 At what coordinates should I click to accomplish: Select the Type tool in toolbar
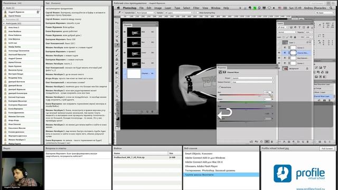click(117, 91)
